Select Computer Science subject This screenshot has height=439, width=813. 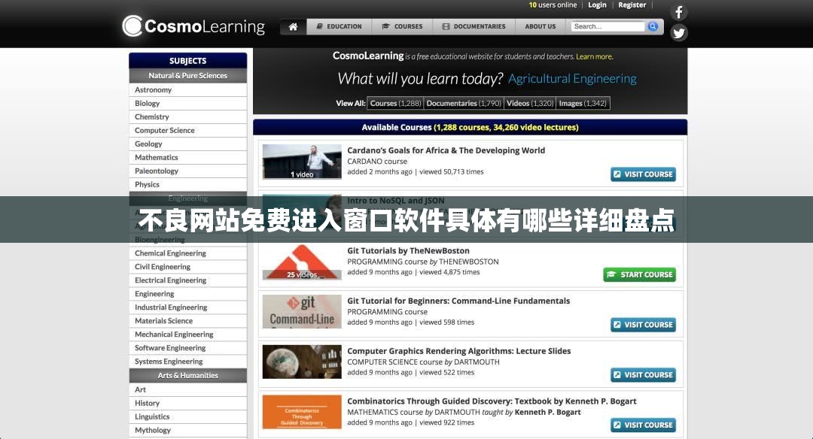click(187, 131)
